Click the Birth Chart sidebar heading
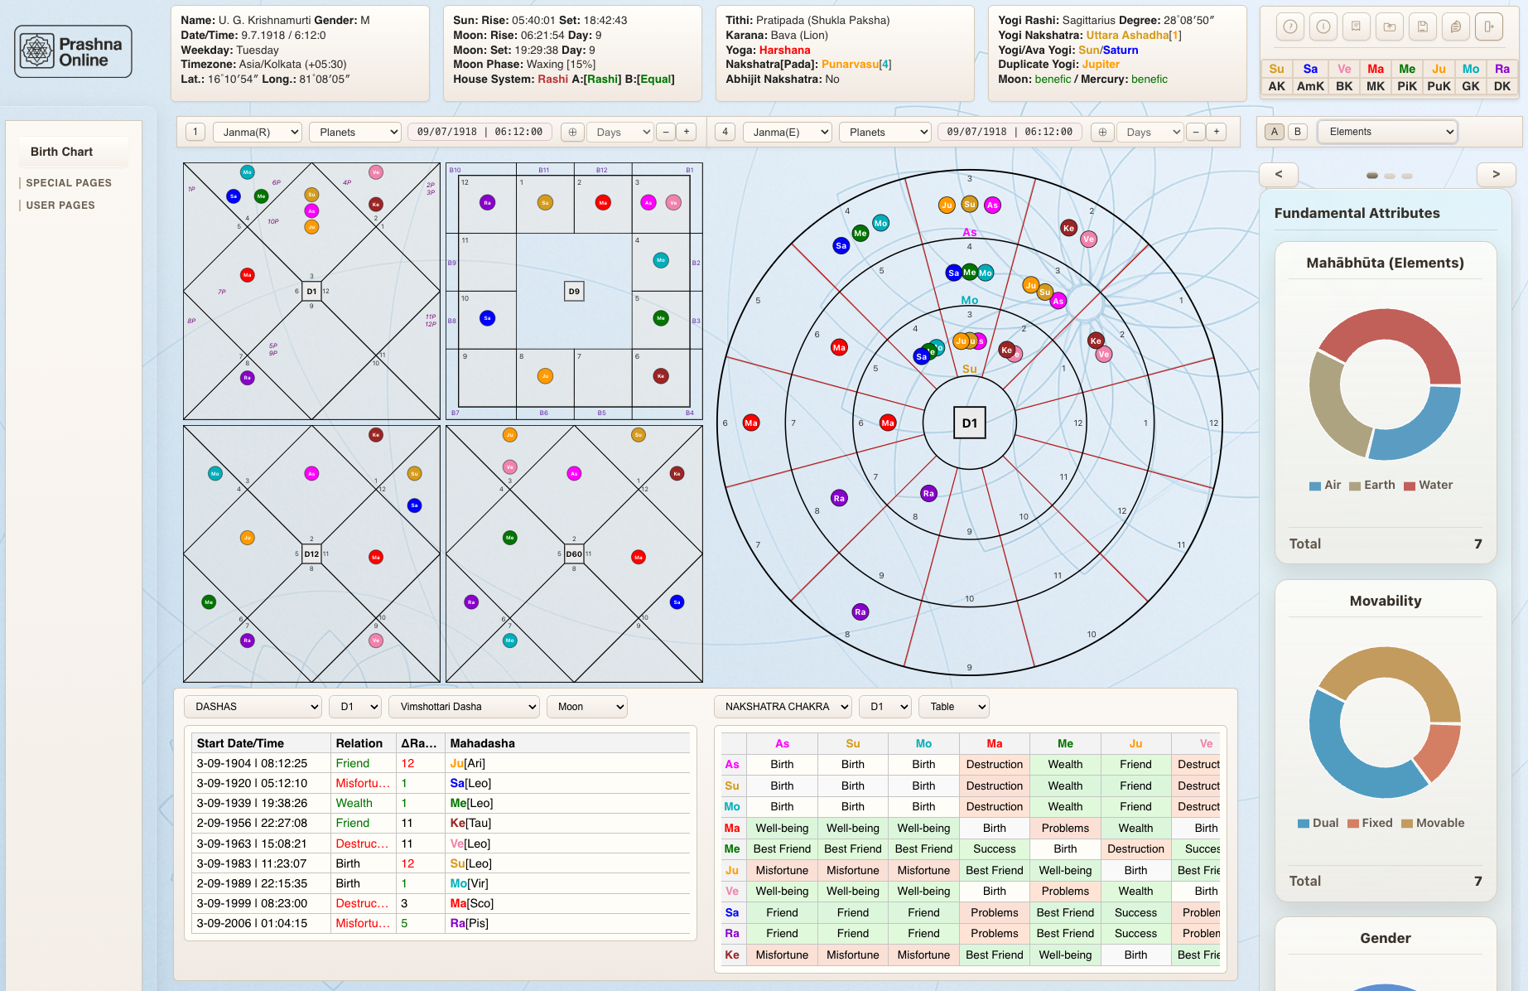This screenshot has height=991, width=1528. (60, 152)
